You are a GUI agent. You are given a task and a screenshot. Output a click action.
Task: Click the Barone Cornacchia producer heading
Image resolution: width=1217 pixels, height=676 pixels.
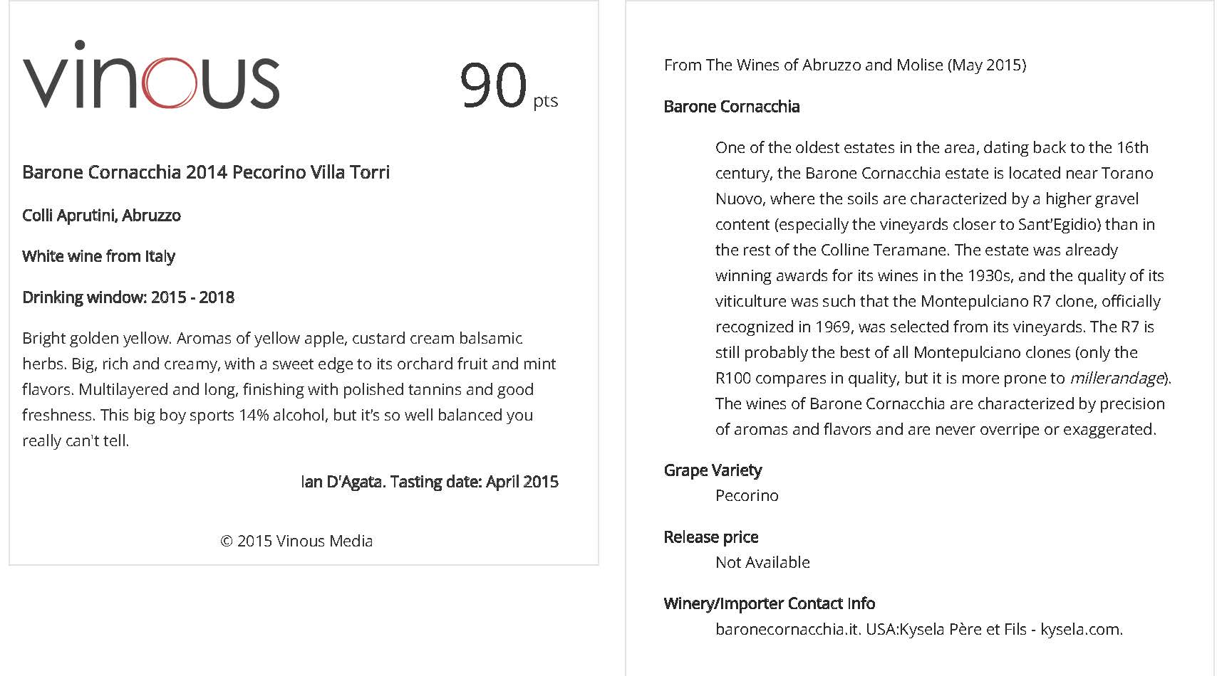732,107
